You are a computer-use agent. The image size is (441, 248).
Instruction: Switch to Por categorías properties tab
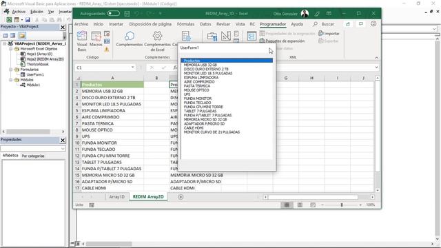coord(33,156)
